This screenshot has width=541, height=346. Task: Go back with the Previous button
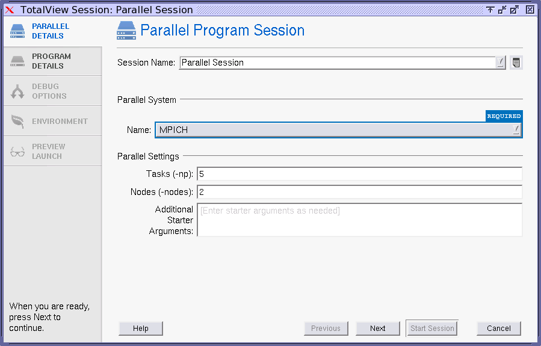pos(326,329)
